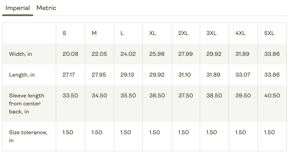This screenshot has height=160, width=293.
Task: Select the Imperial tab
Action: (18, 8)
